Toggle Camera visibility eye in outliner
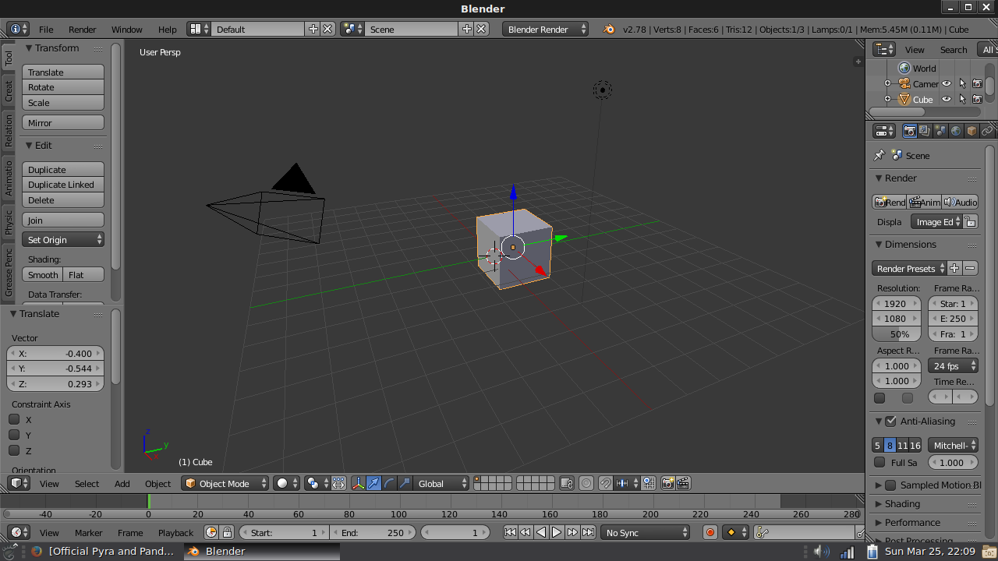This screenshot has width=998, height=561. click(947, 83)
